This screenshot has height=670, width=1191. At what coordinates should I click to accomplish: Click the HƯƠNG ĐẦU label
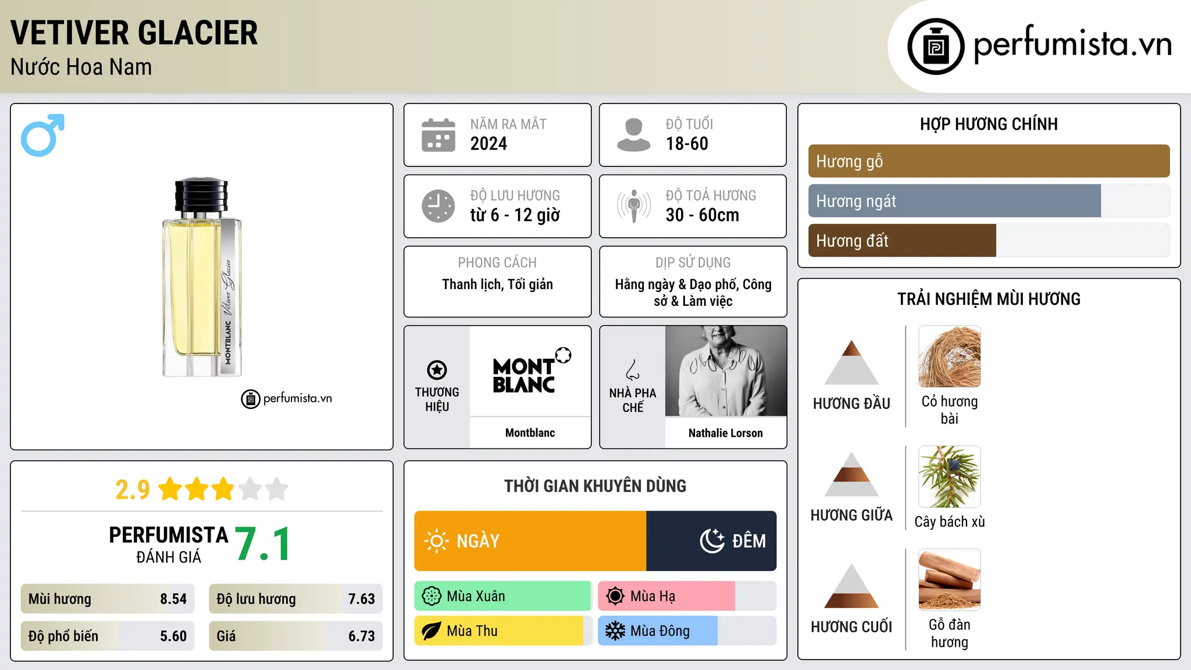click(851, 404)
